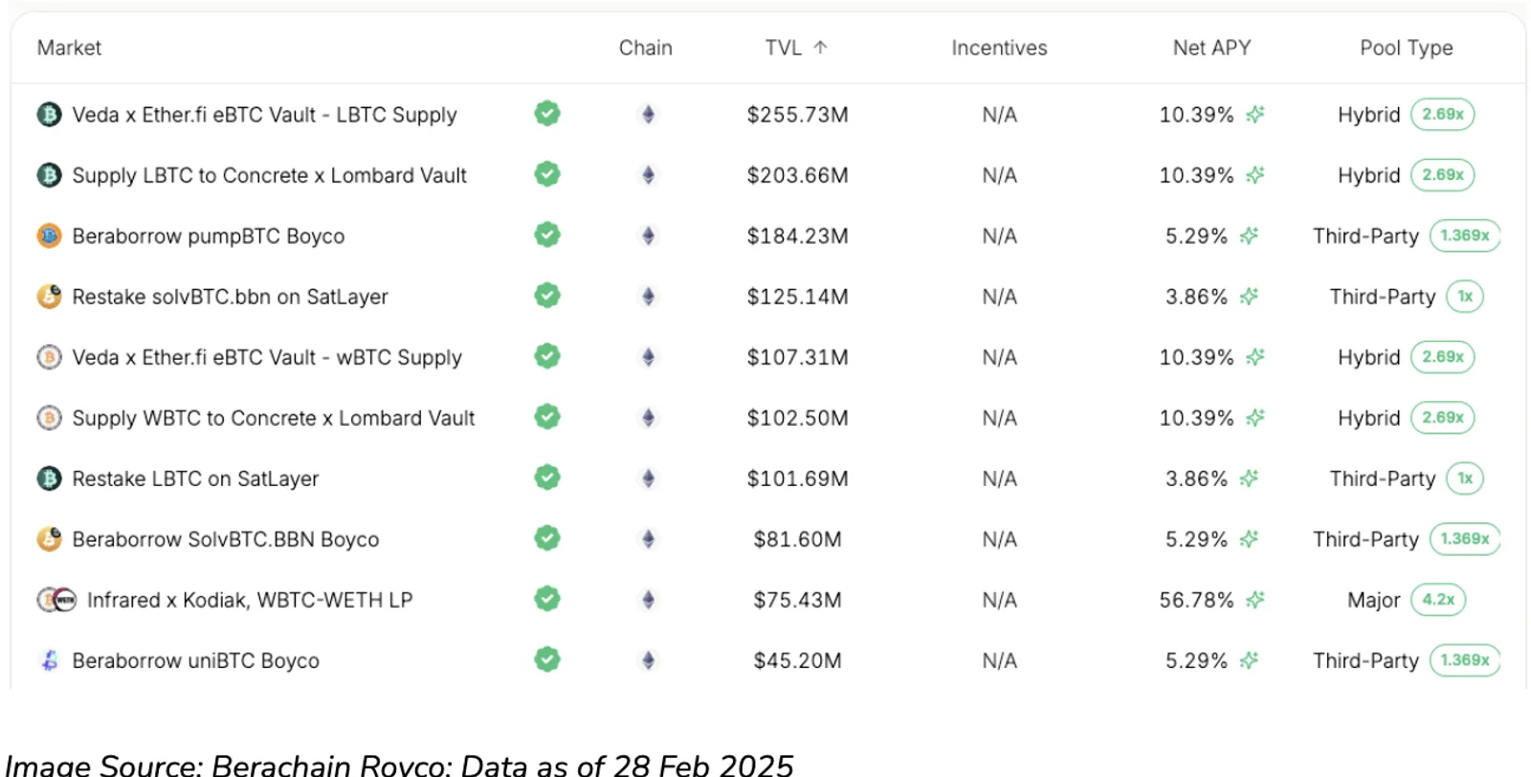Click the wBTC Supply vault token icon

tap(49, 357)
